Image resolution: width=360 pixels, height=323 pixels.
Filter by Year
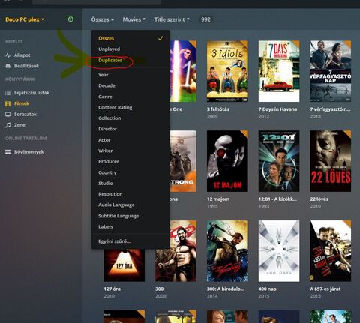click(x=130, y=75)
